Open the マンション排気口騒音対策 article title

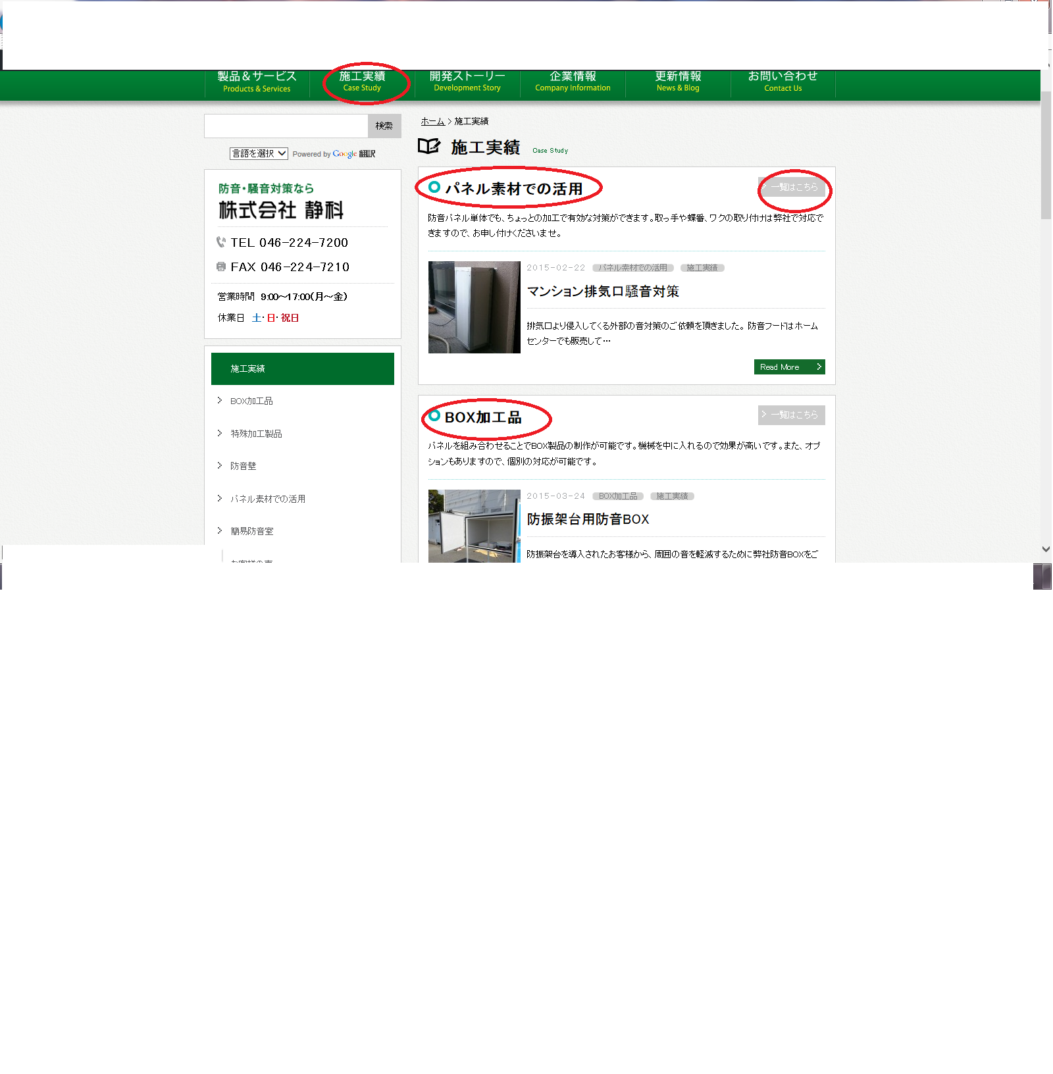[603, 291]
